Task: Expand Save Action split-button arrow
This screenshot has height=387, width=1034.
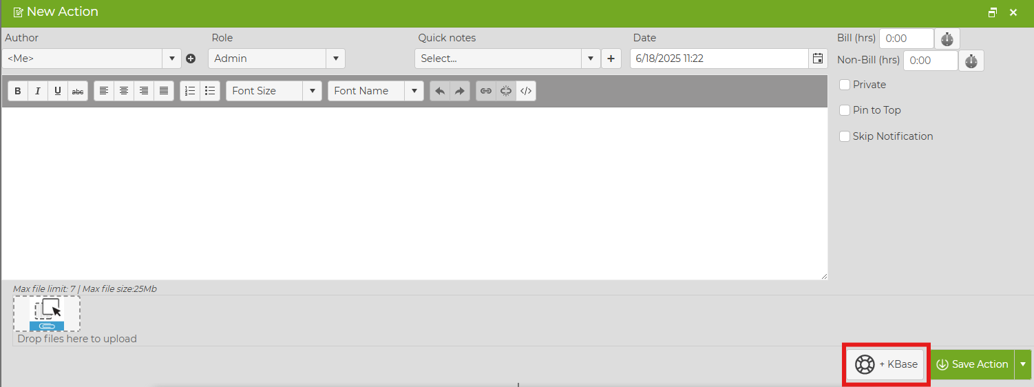Action: pyautogui.click(x=1023, y=364)
